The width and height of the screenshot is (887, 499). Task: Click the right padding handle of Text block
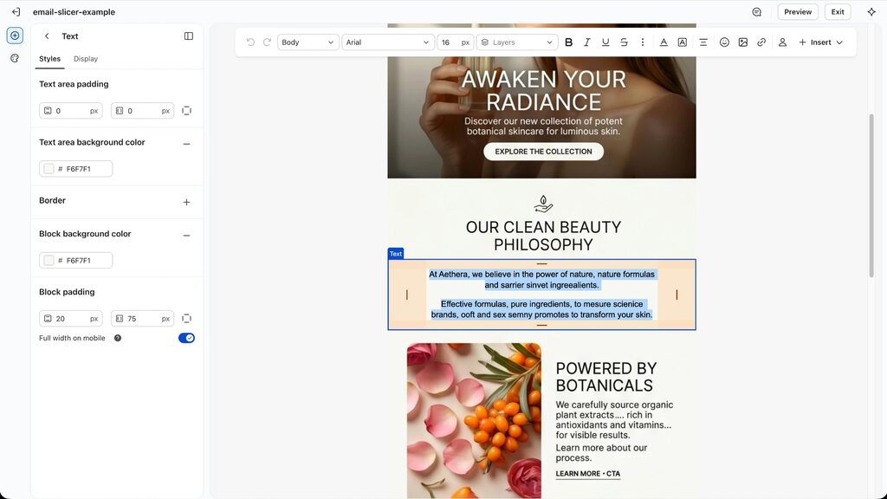click(x=677, y=295)
